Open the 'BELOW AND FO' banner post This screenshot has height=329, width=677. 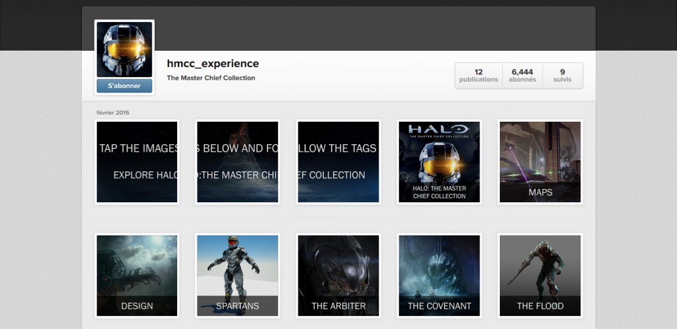point(238,162)
